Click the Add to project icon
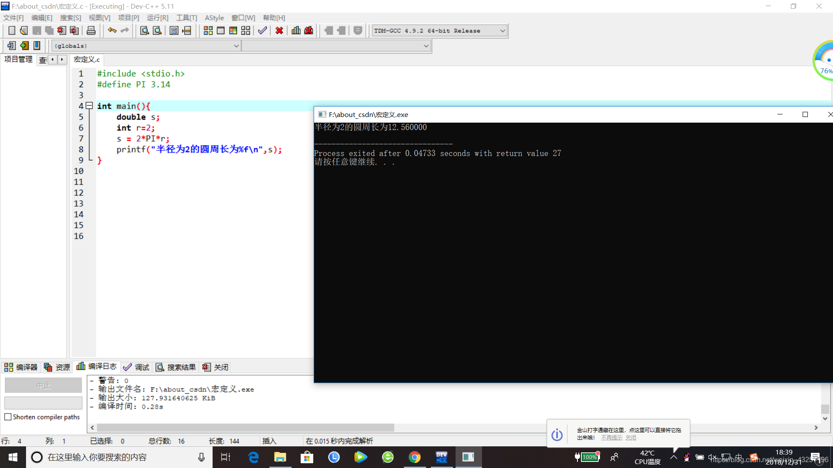Screen dimensions: 833x468 (x=24, y=45)
